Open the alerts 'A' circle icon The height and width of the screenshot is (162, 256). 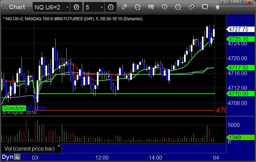(178, 7)
